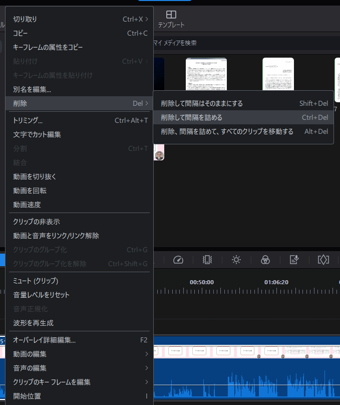This screenshot has width=340, height=405.
Task: Toggle ミュート (クリップ) for the clip
Action: tap(36, 281)
